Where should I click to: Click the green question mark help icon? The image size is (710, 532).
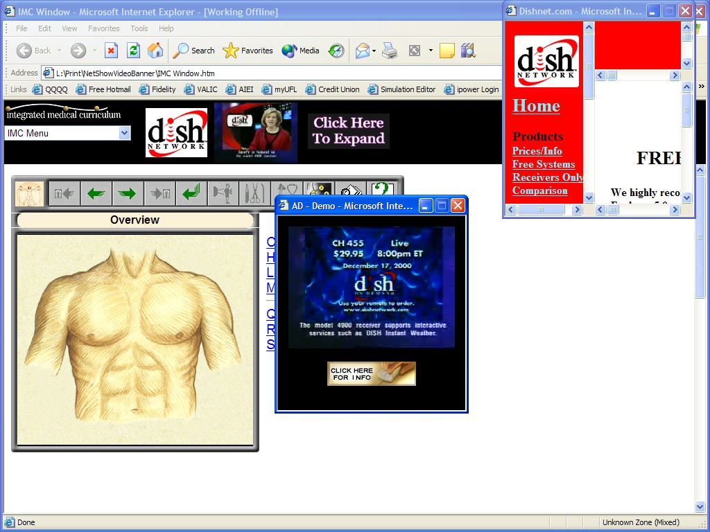383,189
